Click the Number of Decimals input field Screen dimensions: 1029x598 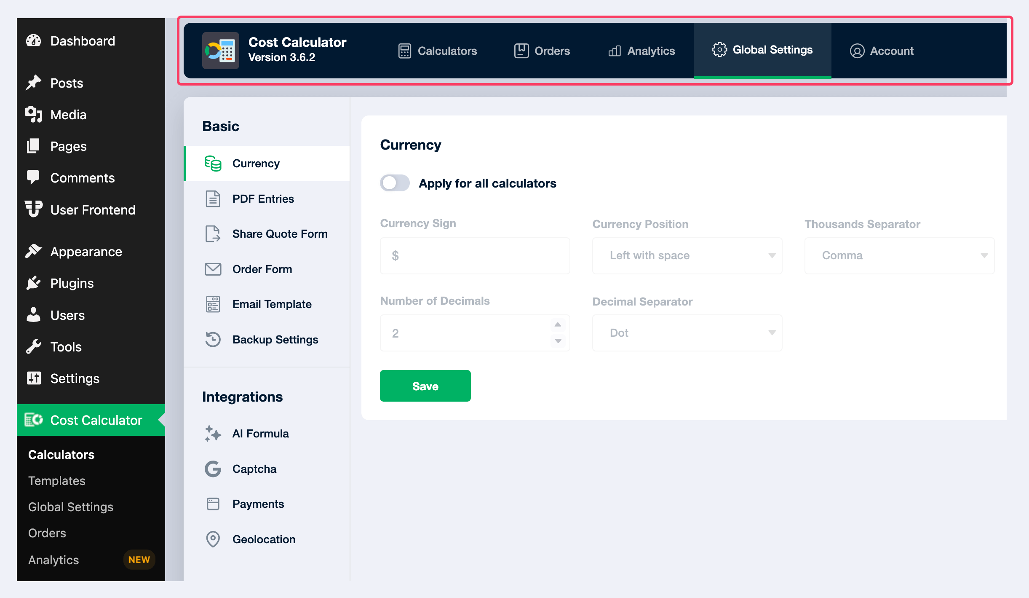coord(475,333)
